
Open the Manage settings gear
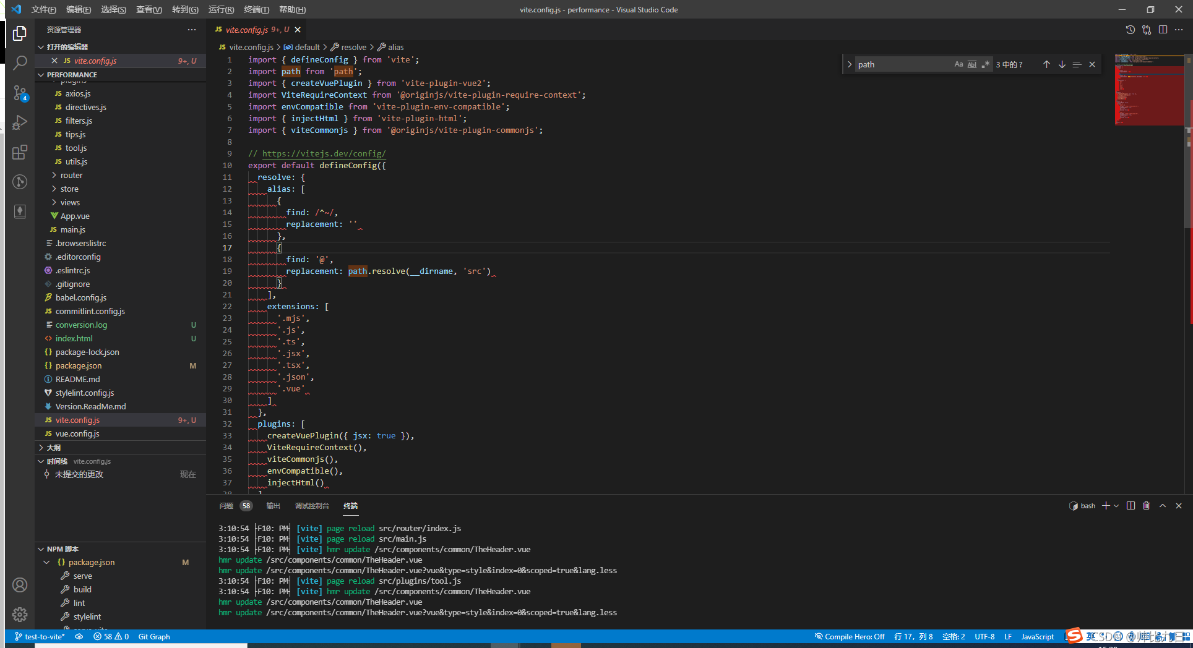coord(20,614)
